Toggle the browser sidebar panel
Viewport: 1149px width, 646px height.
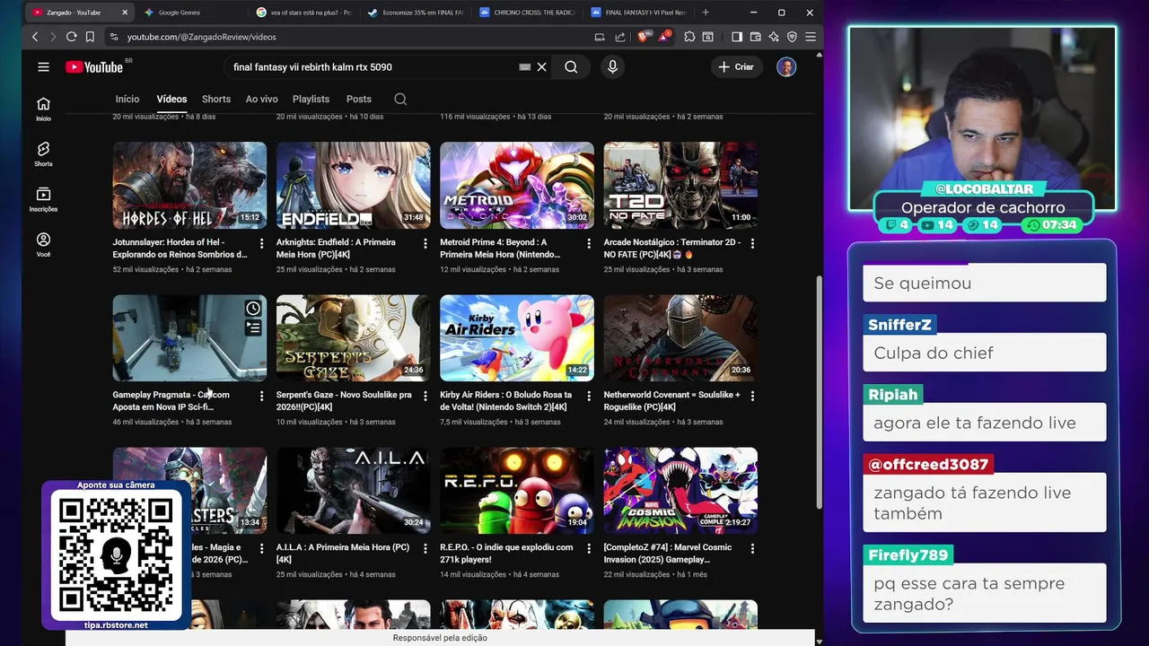coord(736,37)
